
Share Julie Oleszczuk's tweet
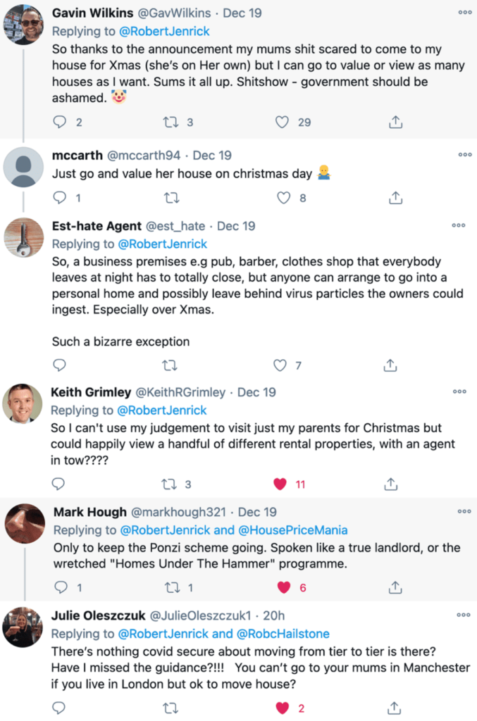(x=395, y=708)
